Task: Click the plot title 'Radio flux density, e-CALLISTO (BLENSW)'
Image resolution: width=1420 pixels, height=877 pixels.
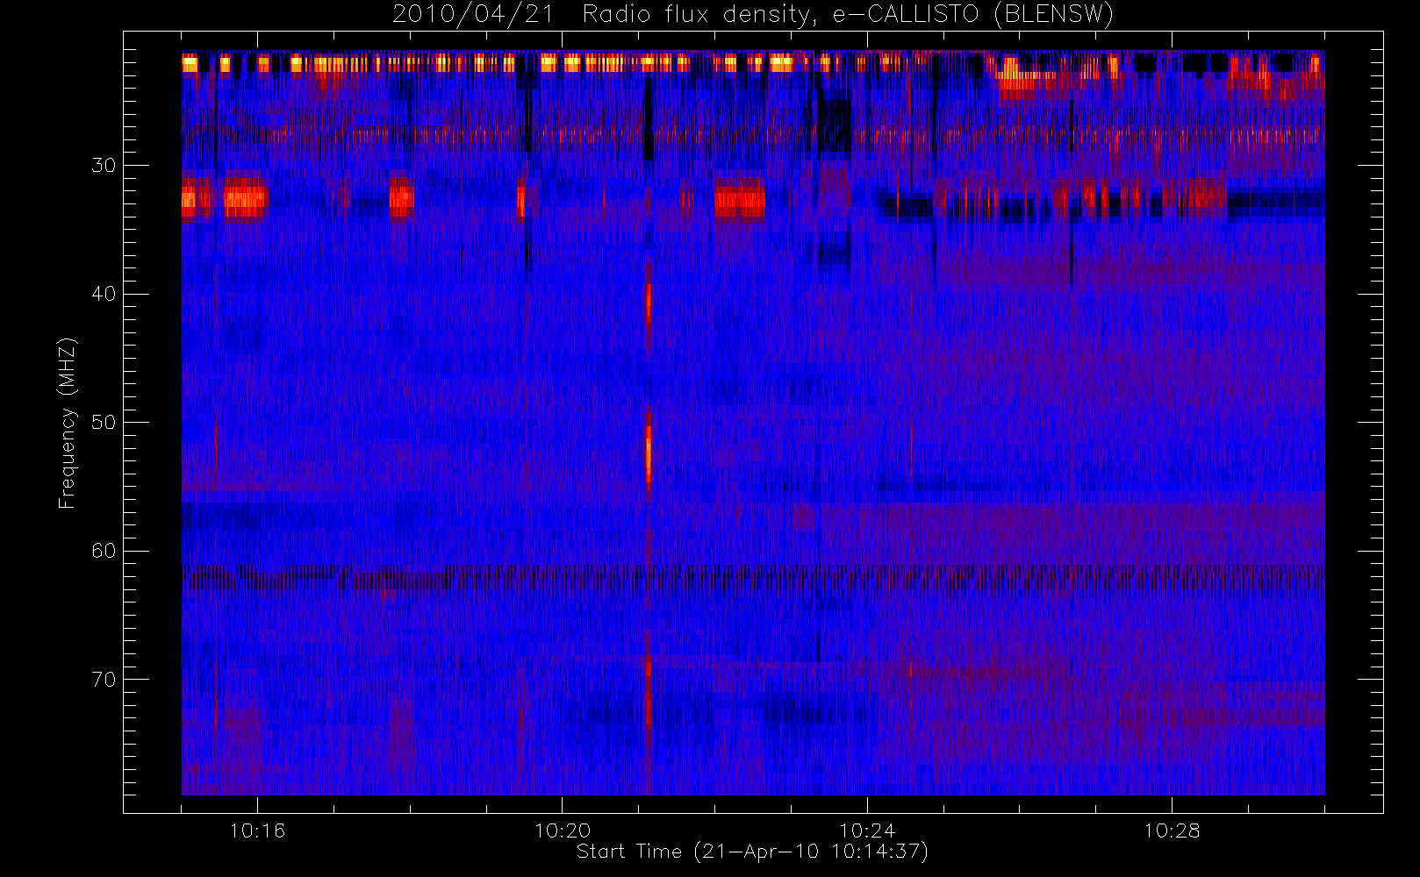Action: click(x=848, y=15)
